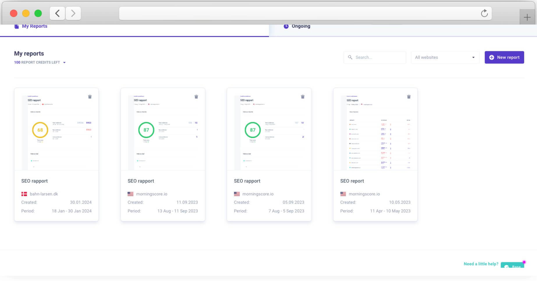The image size is (537, 281).
Task: Create a report with New report button
Action: (504, 57)
